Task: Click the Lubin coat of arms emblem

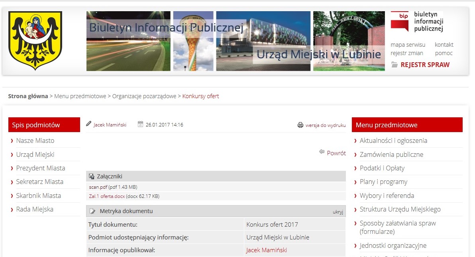Action: click(35, 41)
